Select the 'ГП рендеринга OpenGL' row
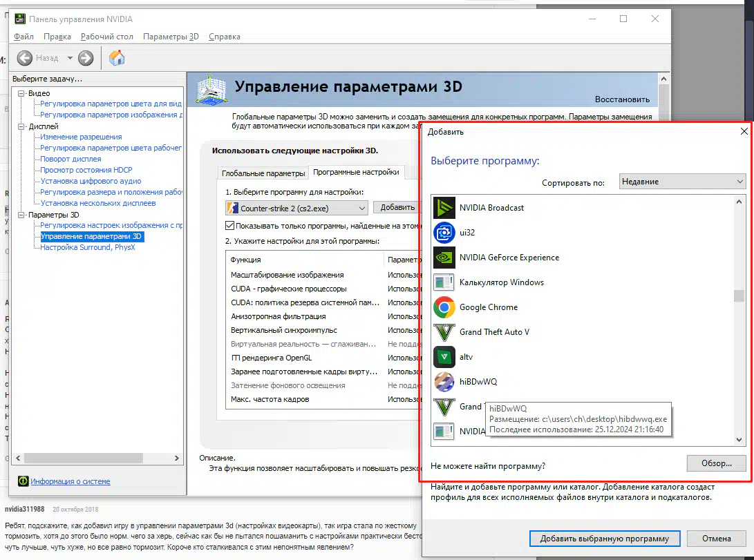754x560 pixels. click(x=323, y=358)
